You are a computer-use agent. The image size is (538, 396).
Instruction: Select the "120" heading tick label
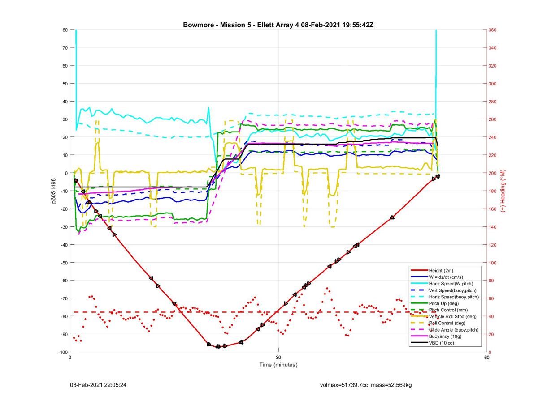coord(493,245)
